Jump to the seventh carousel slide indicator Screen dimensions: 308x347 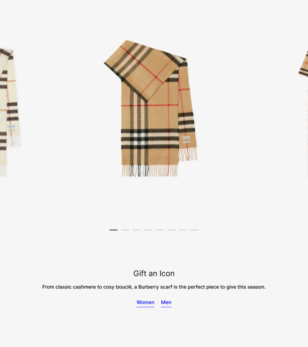coord(183,230)
